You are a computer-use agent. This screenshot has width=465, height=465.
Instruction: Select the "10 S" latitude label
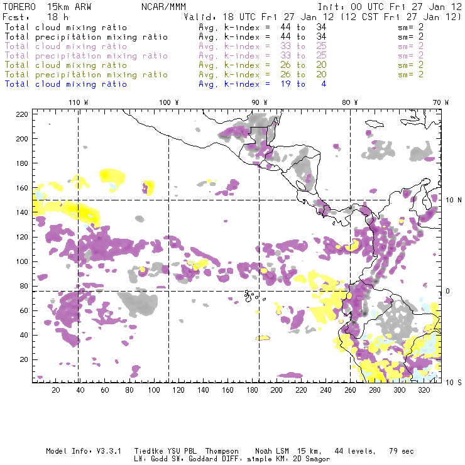(x=454, y=383)
